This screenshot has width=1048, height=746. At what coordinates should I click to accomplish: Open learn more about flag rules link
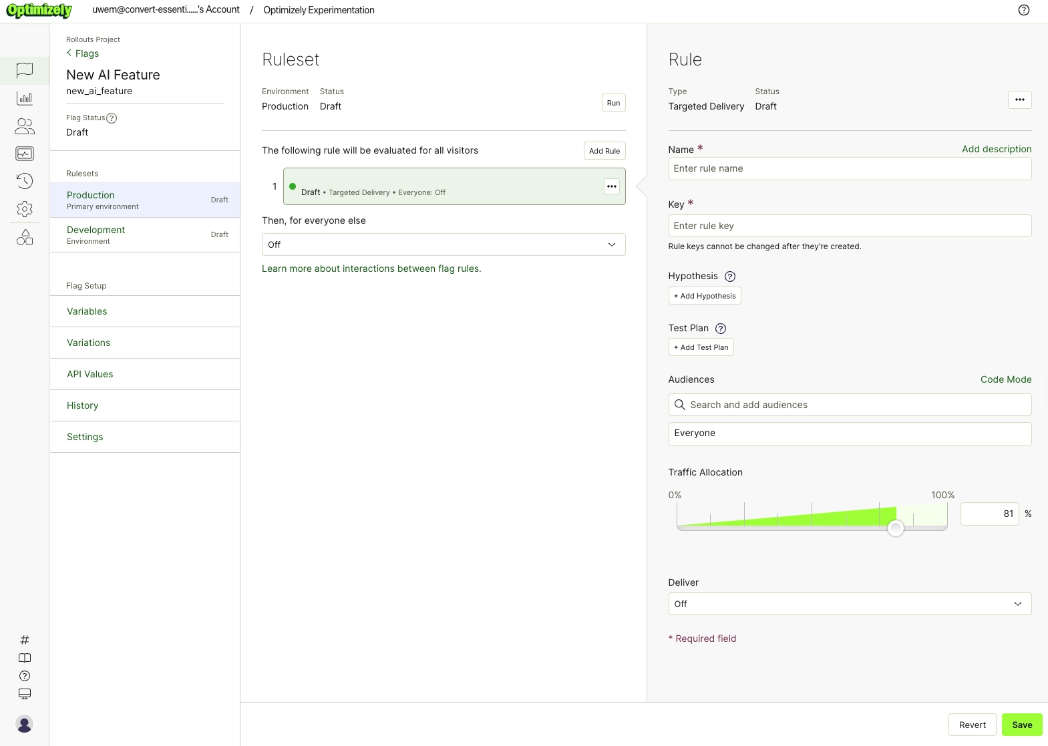371,268
